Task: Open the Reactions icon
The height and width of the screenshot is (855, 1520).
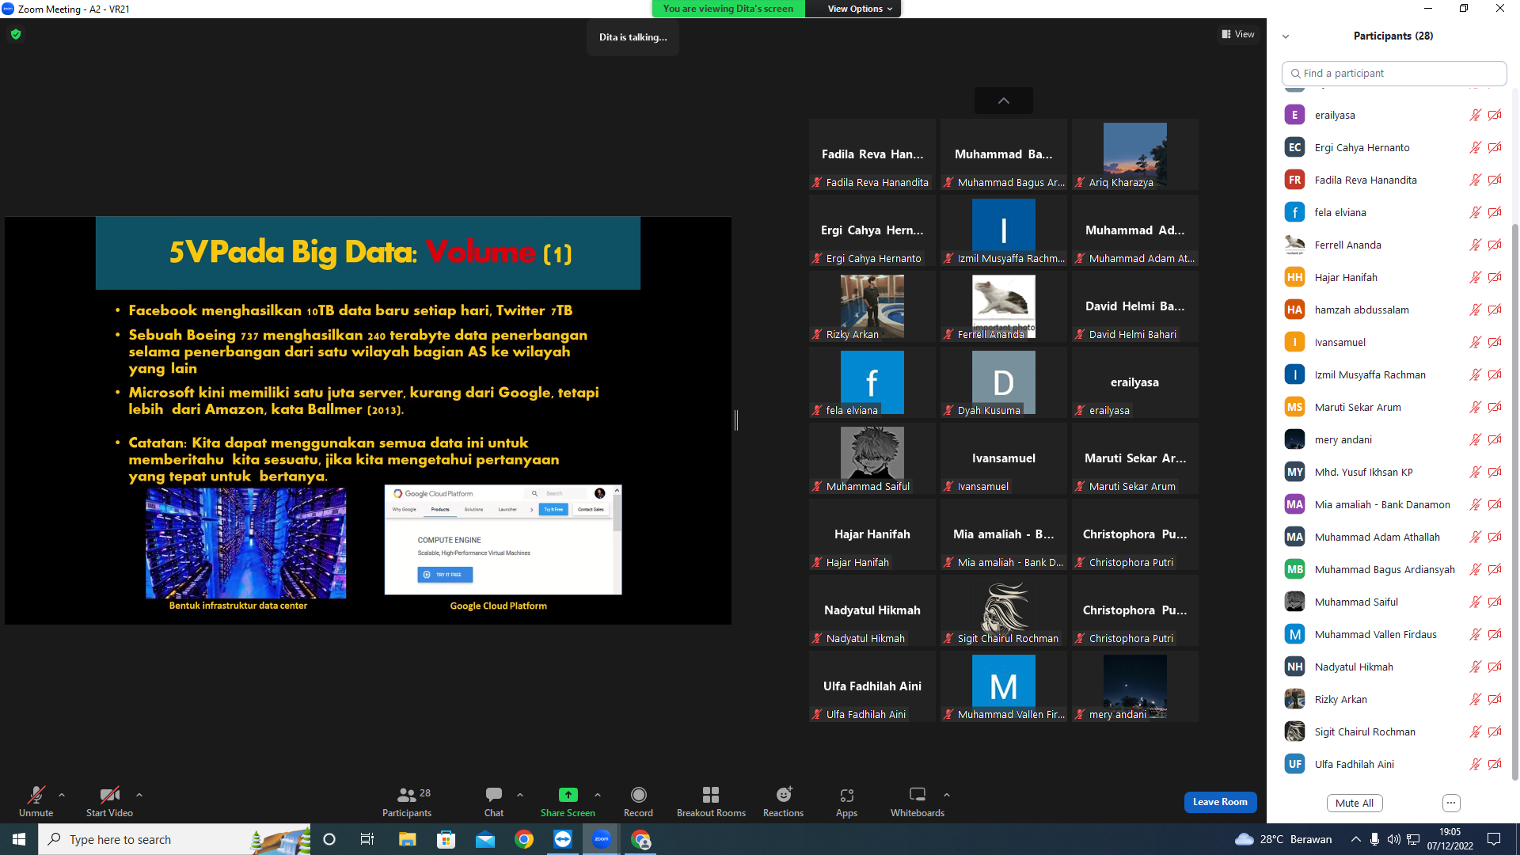Action: point(784,794)
